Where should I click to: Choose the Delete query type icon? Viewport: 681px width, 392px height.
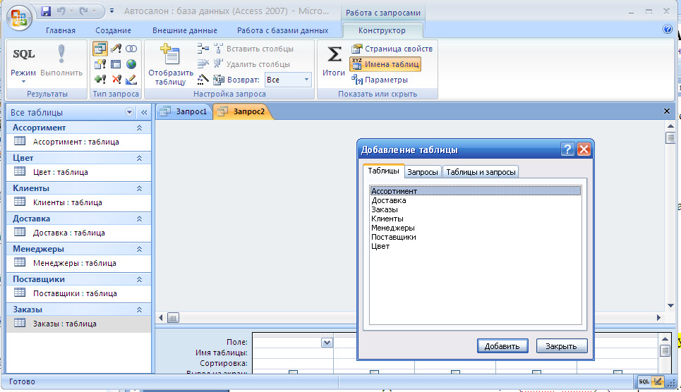[x=116, y=80]
